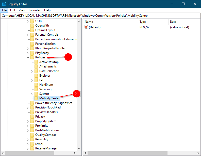Click the Policies folder icon

tap(32, 57)
